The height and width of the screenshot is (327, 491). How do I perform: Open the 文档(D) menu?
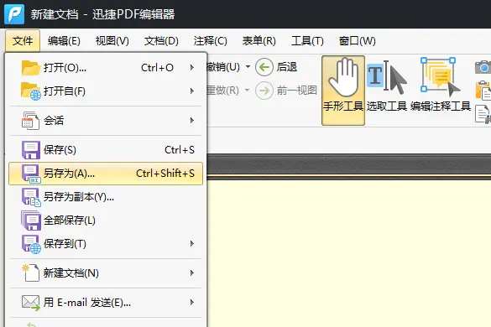(x=161, y=41)
